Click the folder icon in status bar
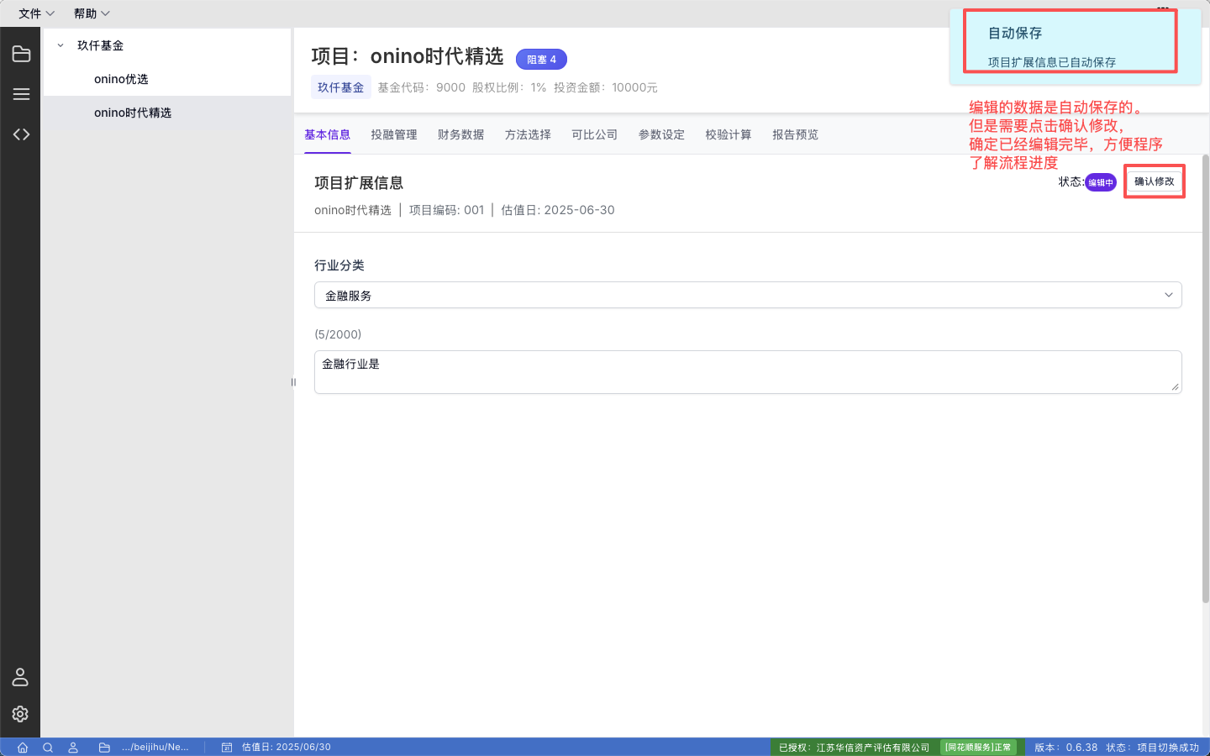The image size is (1210, 756). 104,748
